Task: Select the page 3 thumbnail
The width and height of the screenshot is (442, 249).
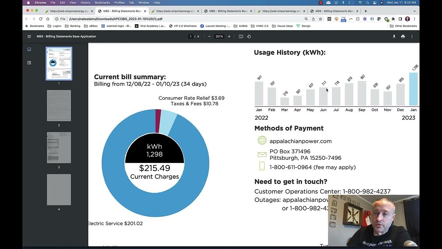Action: coord(59,148)
